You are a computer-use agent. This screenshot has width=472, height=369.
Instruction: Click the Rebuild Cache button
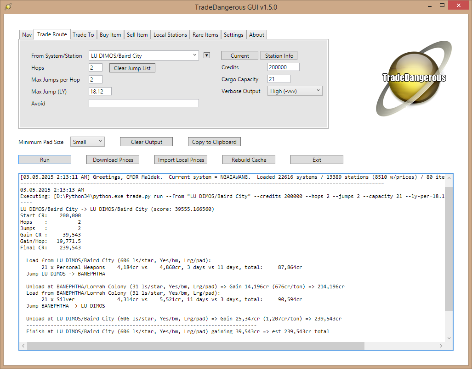[x=249, y=160]
